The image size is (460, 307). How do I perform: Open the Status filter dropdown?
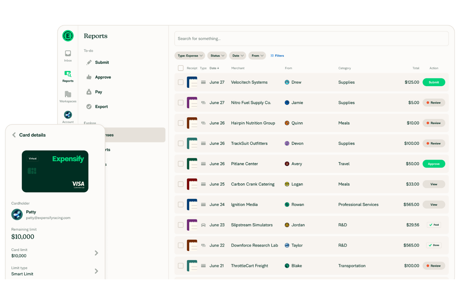(x=217, y=55)
